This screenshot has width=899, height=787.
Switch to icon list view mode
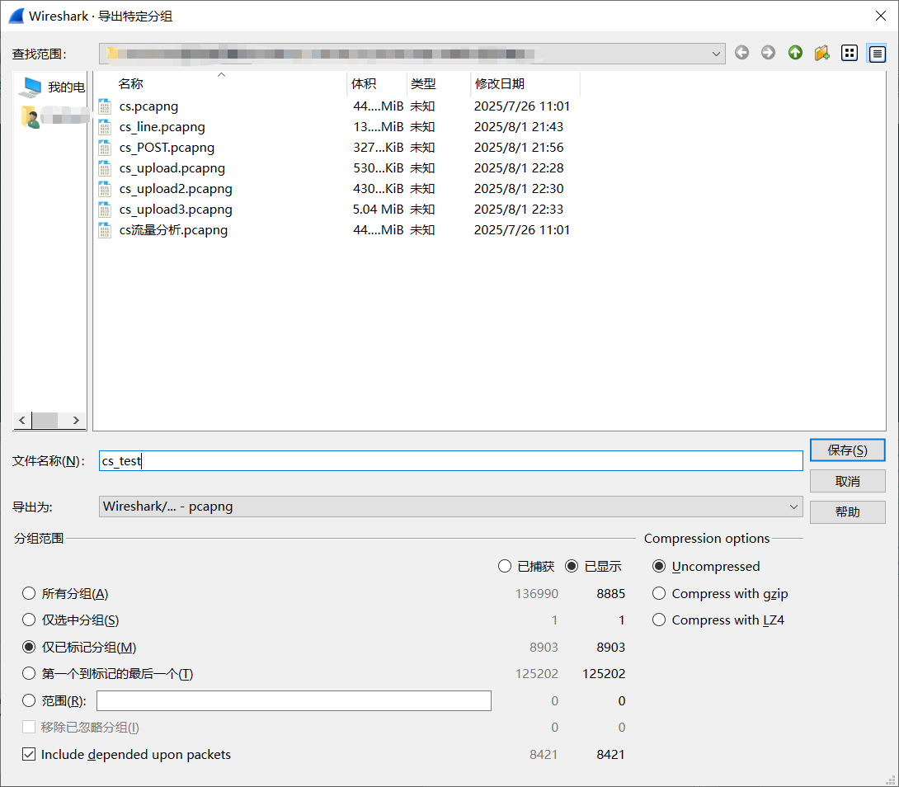pos(850,53)
